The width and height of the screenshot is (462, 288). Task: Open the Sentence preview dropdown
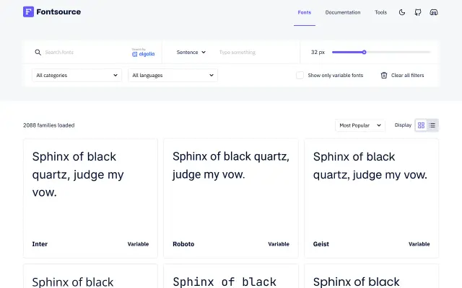pos(191,53)
